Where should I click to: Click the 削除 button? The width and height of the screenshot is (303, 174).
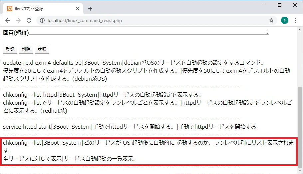coord(26,49)
